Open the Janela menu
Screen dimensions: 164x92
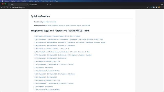coord(52,1)
